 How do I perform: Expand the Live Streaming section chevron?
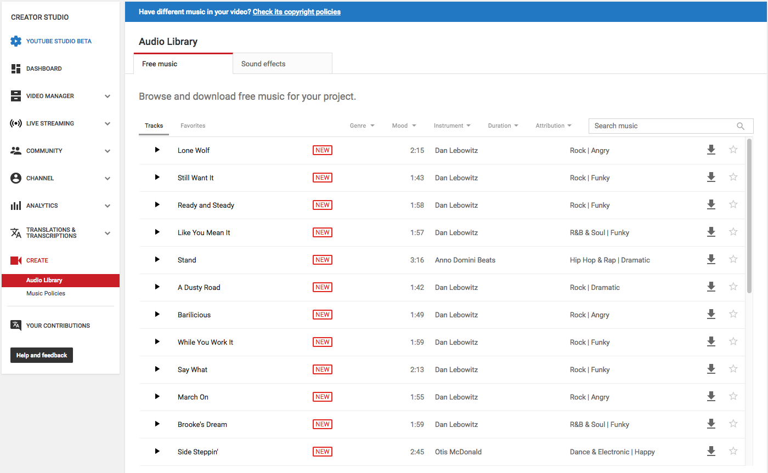pos(108,123)
